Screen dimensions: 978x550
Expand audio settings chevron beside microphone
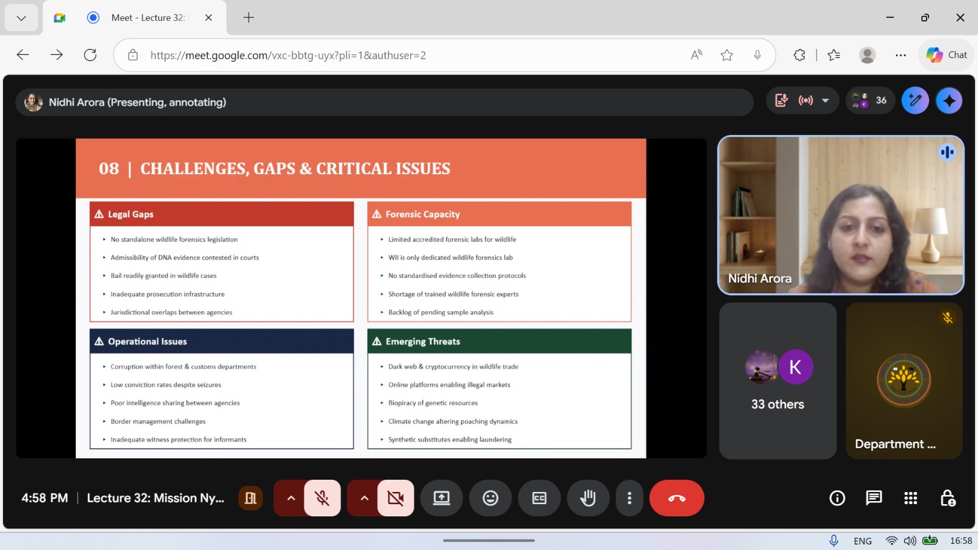pyautogui.click(x=291, y=498)
